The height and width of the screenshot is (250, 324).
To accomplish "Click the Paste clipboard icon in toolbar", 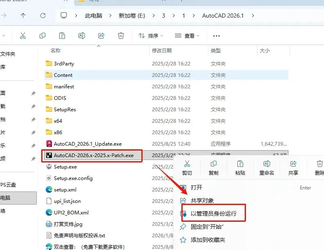I will 62,36.
